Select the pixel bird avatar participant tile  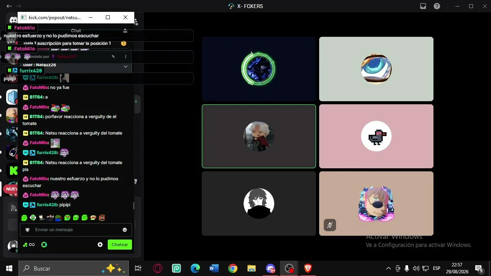376,136
